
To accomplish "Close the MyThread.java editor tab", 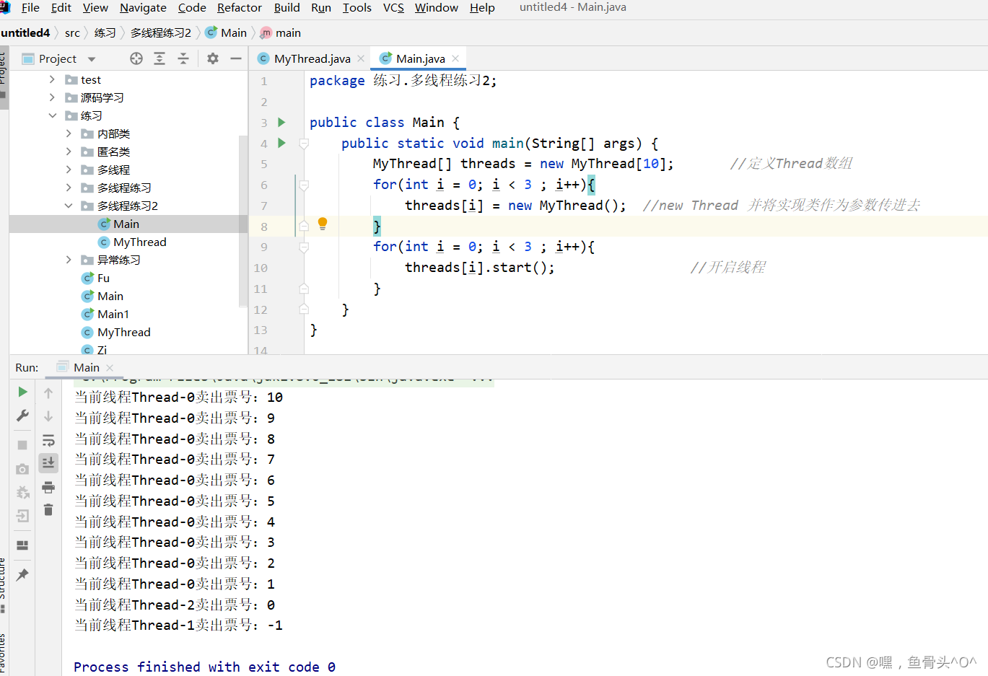I will [x=361, y=58].
